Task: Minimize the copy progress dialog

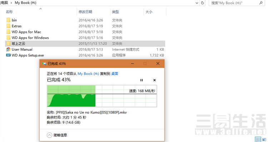Action: [x=133, y=64]
